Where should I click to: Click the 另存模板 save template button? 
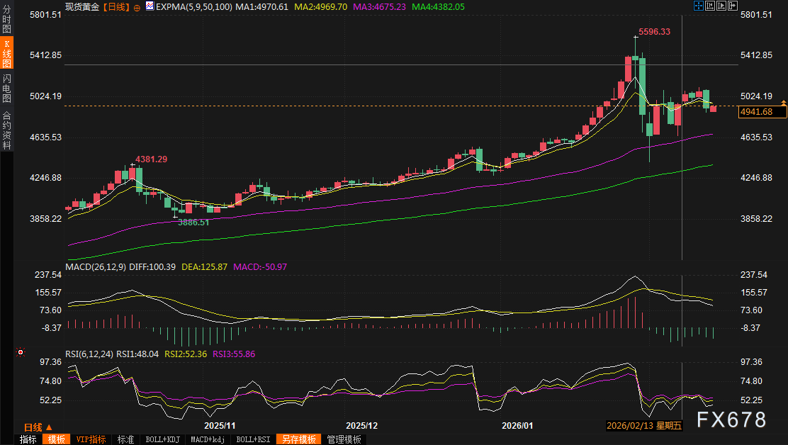[x=299, y=439]
